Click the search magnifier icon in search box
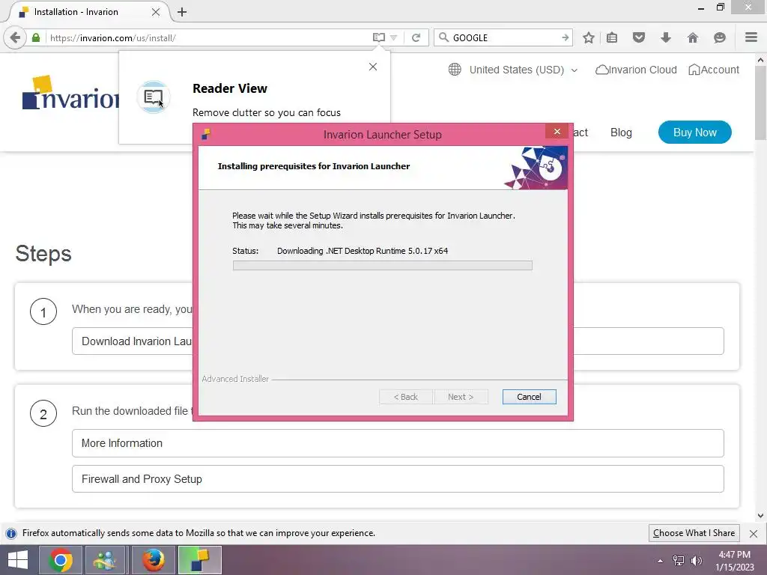Image resolution: width=767 pixels, height=575 pixels. [x=443, y=37]
